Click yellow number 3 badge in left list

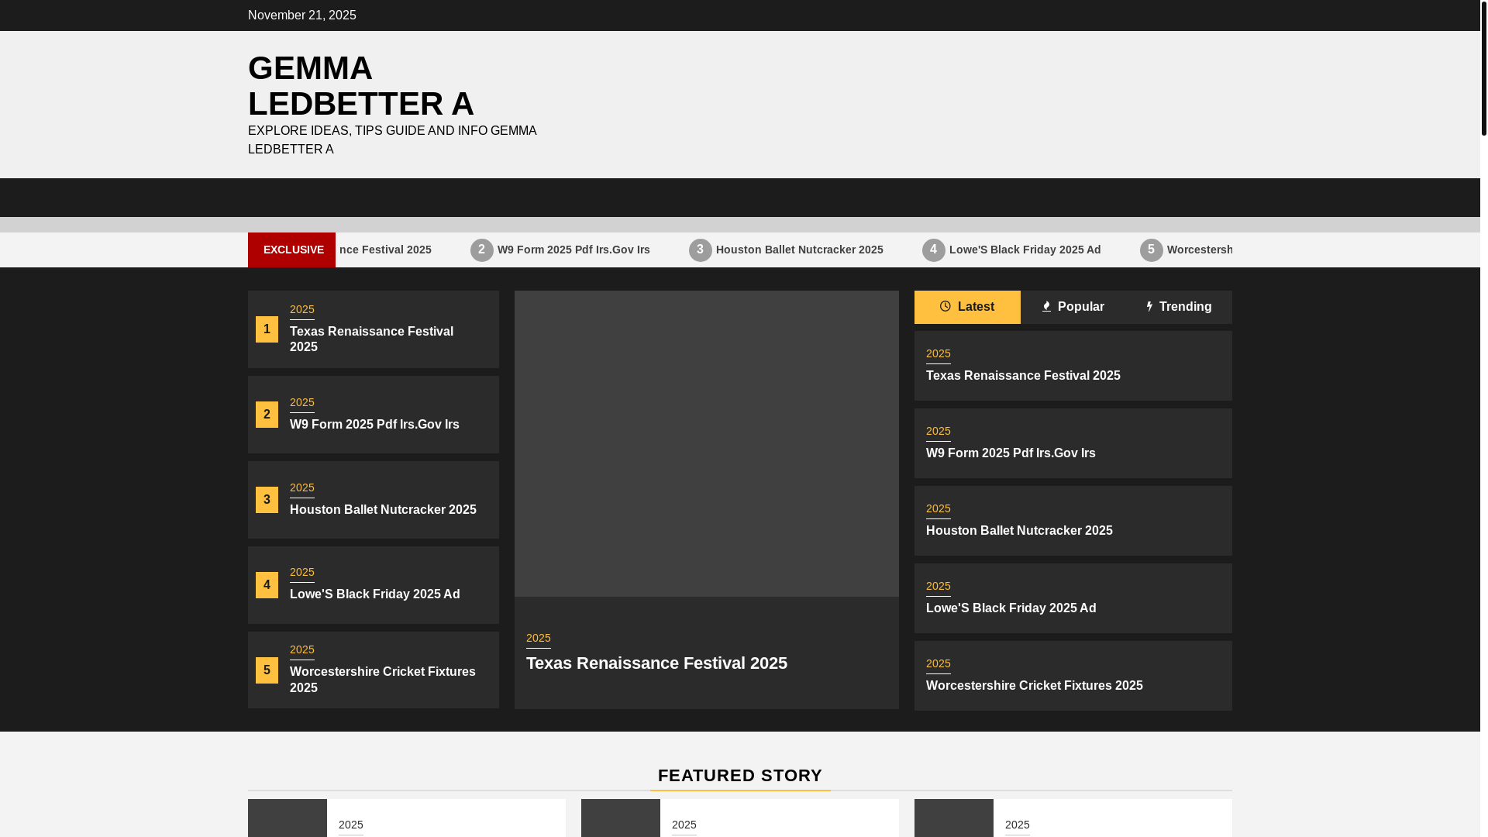coord(267,500)
